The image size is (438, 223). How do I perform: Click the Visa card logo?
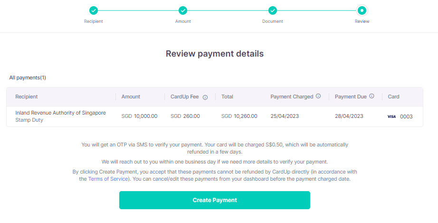(x=391, y=116)
